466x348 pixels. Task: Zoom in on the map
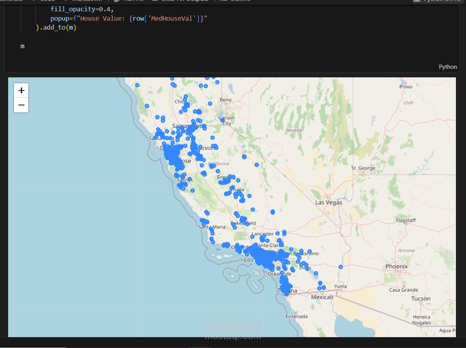pos(21,91)
